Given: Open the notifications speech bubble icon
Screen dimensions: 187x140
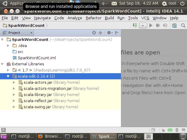Looking at the screenshot, I should (x=183, y=130).
